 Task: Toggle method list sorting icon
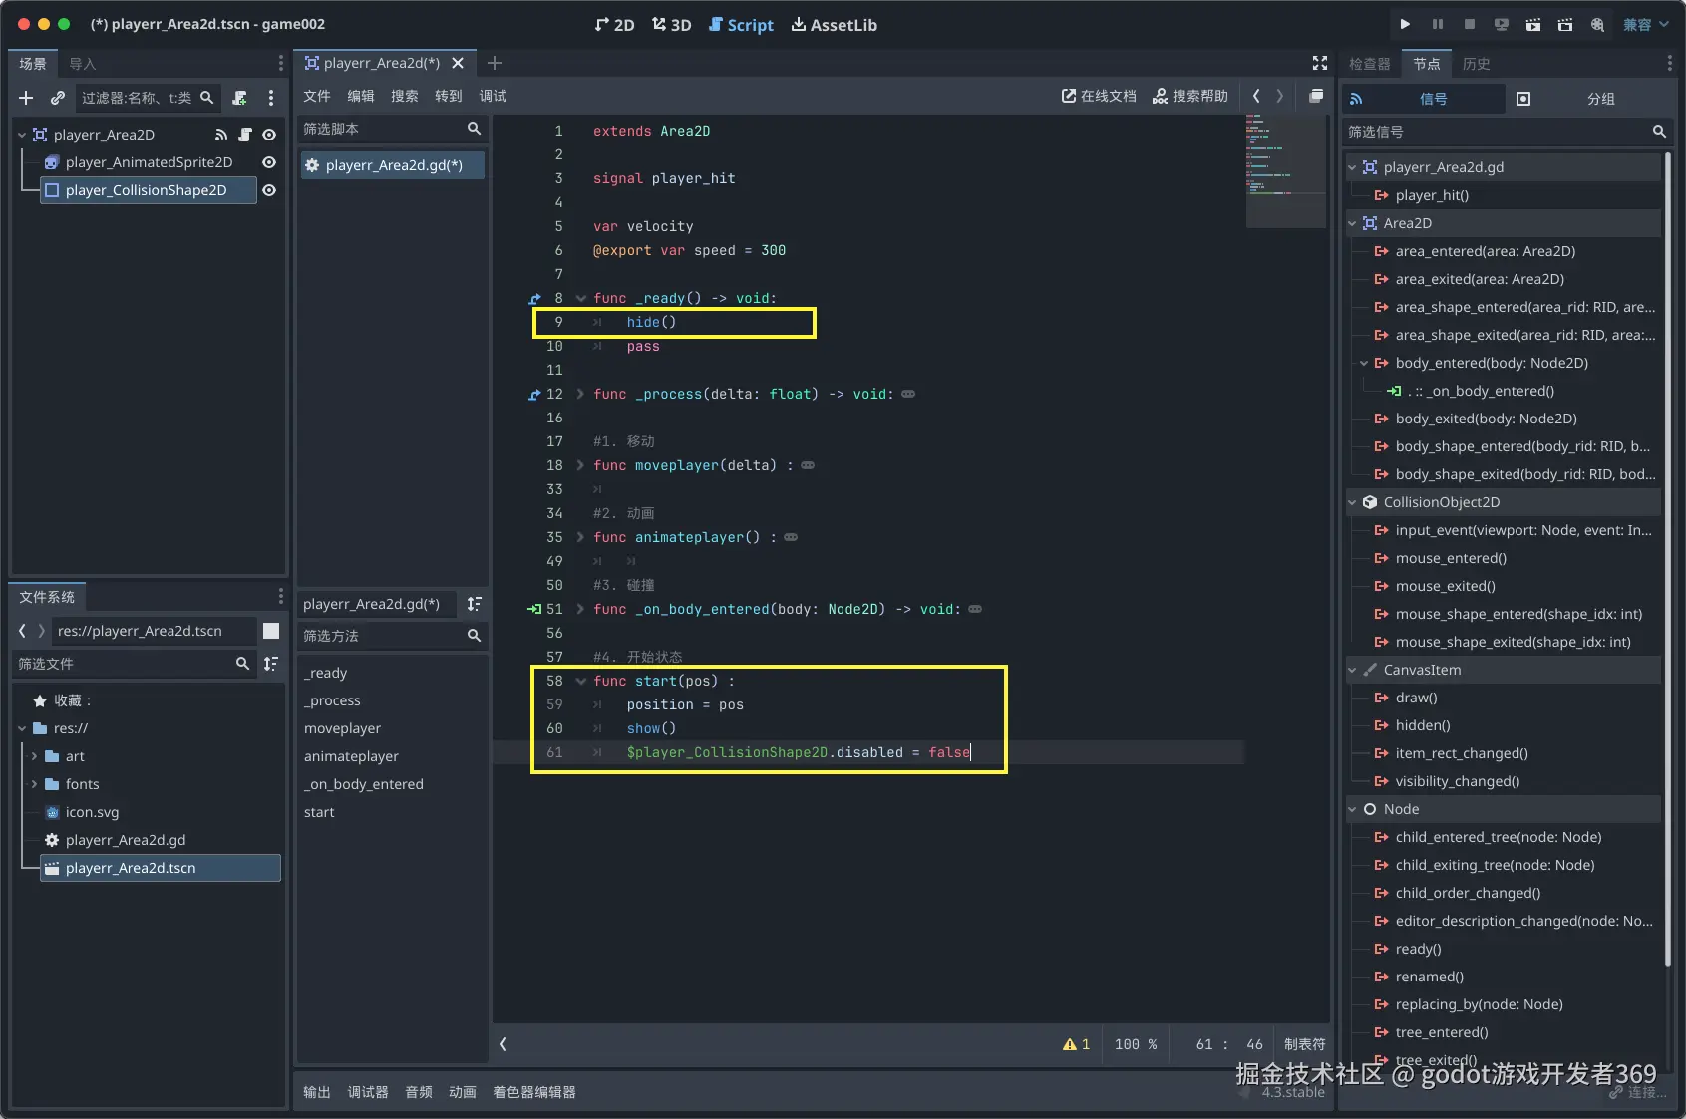(x=475, y=604)
